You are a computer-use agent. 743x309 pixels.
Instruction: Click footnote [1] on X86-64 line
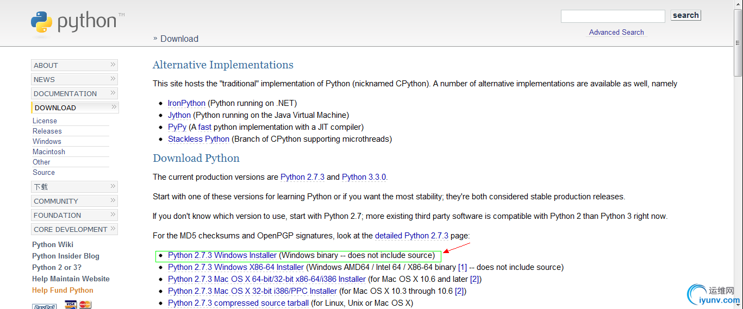point(463,267)
